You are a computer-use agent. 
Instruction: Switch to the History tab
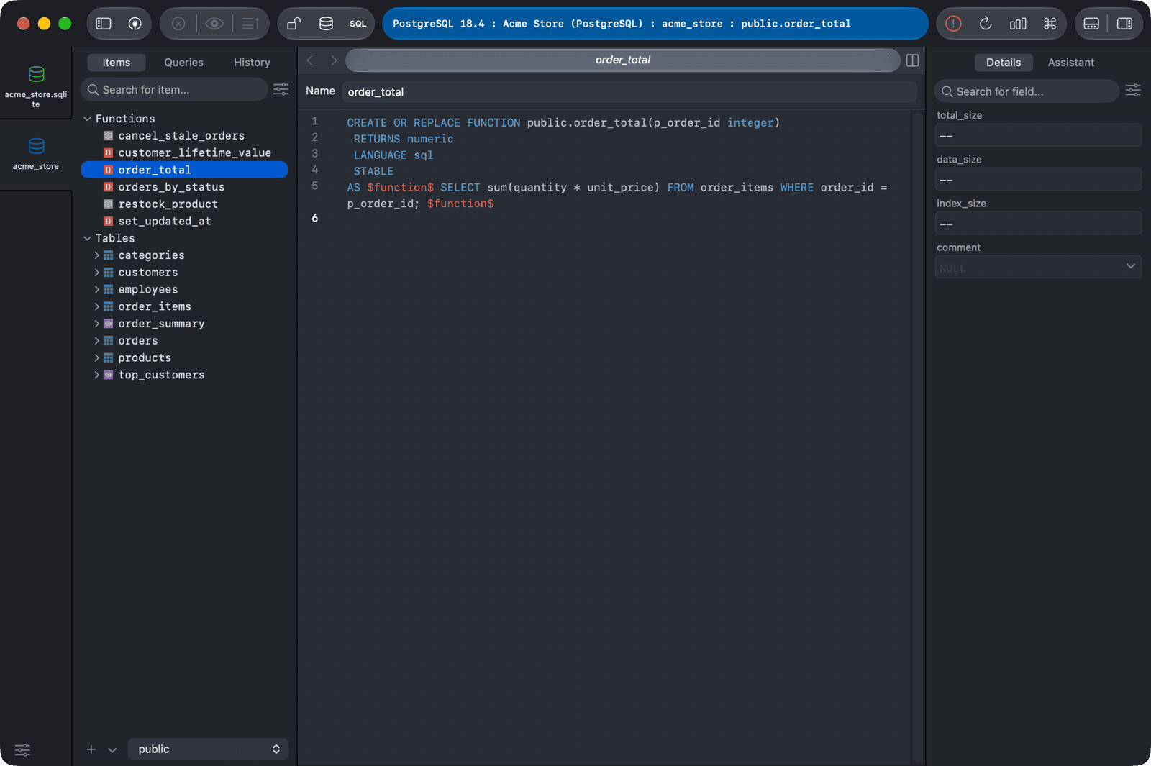[x=252, y=63]
